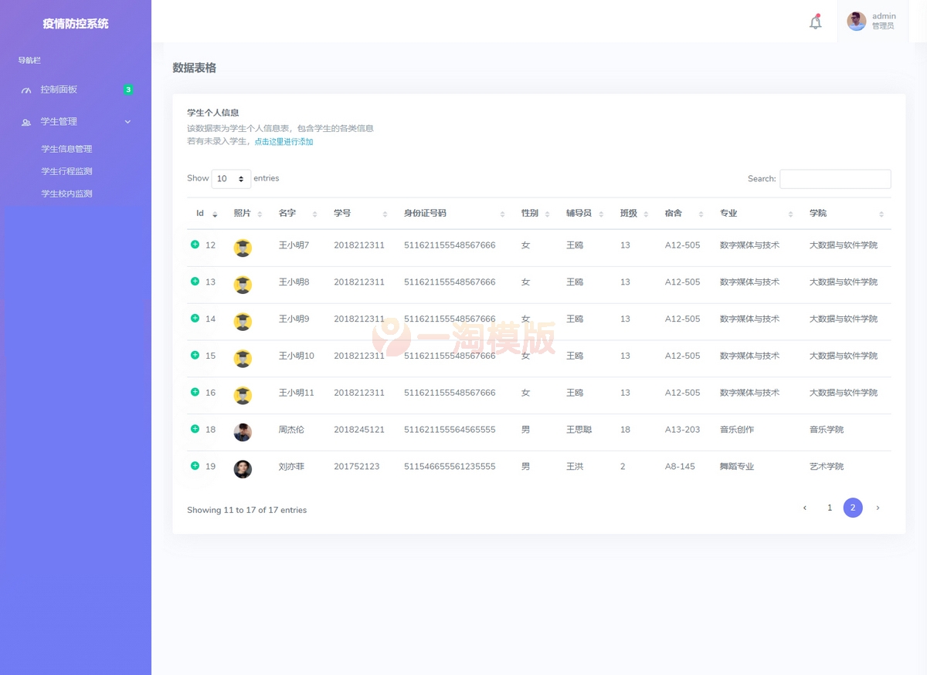Collapse the 学生管理 submenu chevron

pyautogui.click(x=127, y=121)
